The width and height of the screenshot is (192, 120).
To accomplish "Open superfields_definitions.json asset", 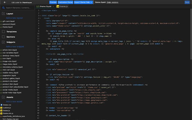I will tap(14, 116).
